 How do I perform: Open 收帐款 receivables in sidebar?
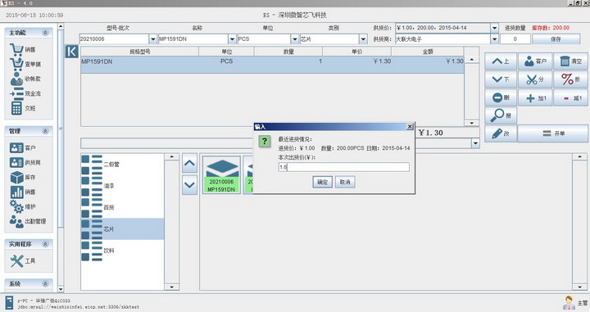coord(25,79)
